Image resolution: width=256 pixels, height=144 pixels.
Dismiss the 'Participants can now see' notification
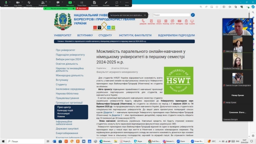coord(145,15)
